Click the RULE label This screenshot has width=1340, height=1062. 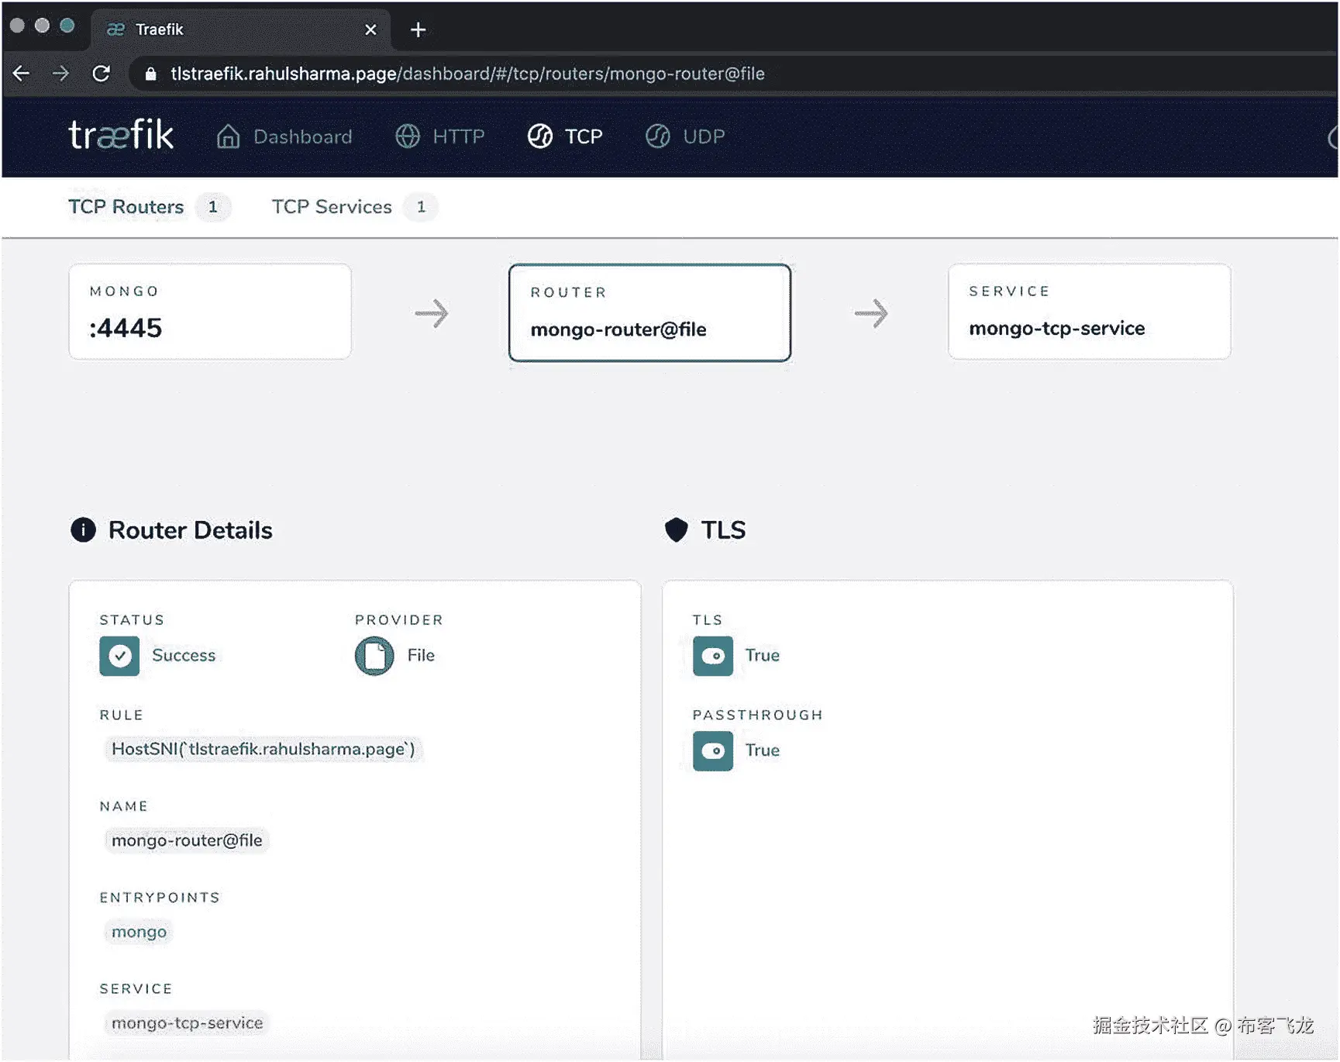pyautogui.click(x=122, y=715)
